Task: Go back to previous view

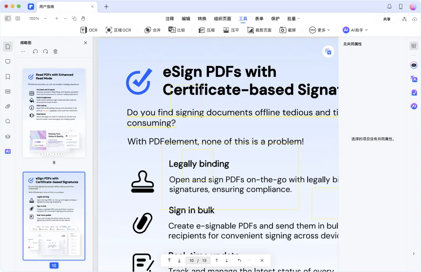Action: [x=239, y=260]
